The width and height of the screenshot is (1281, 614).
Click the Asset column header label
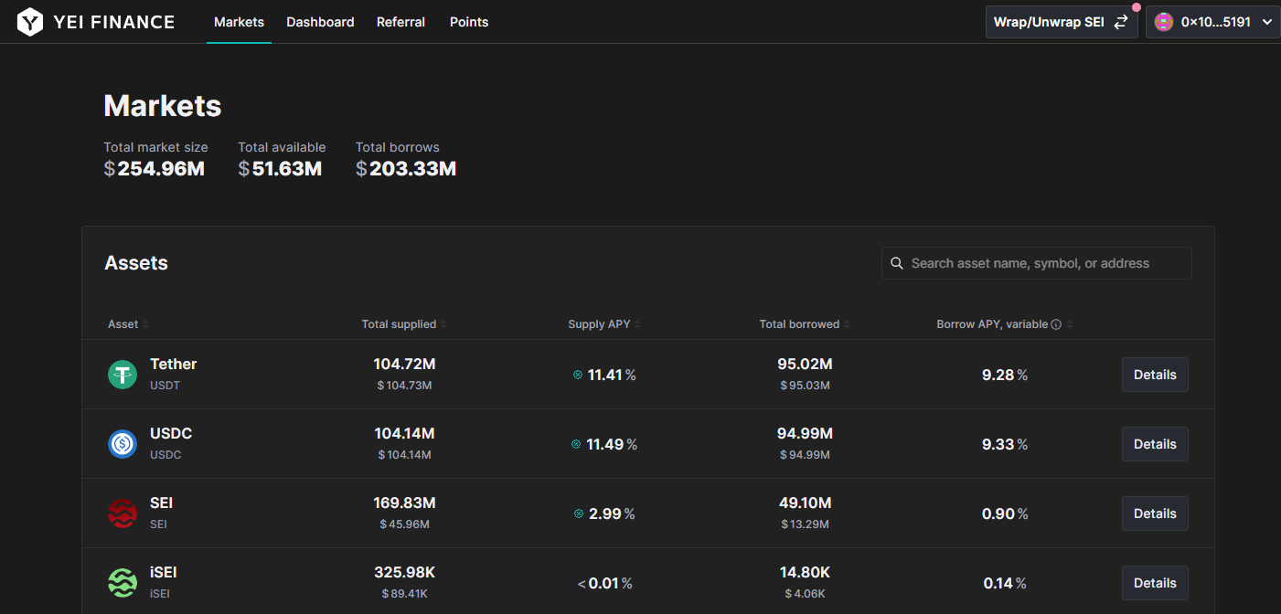123,324
